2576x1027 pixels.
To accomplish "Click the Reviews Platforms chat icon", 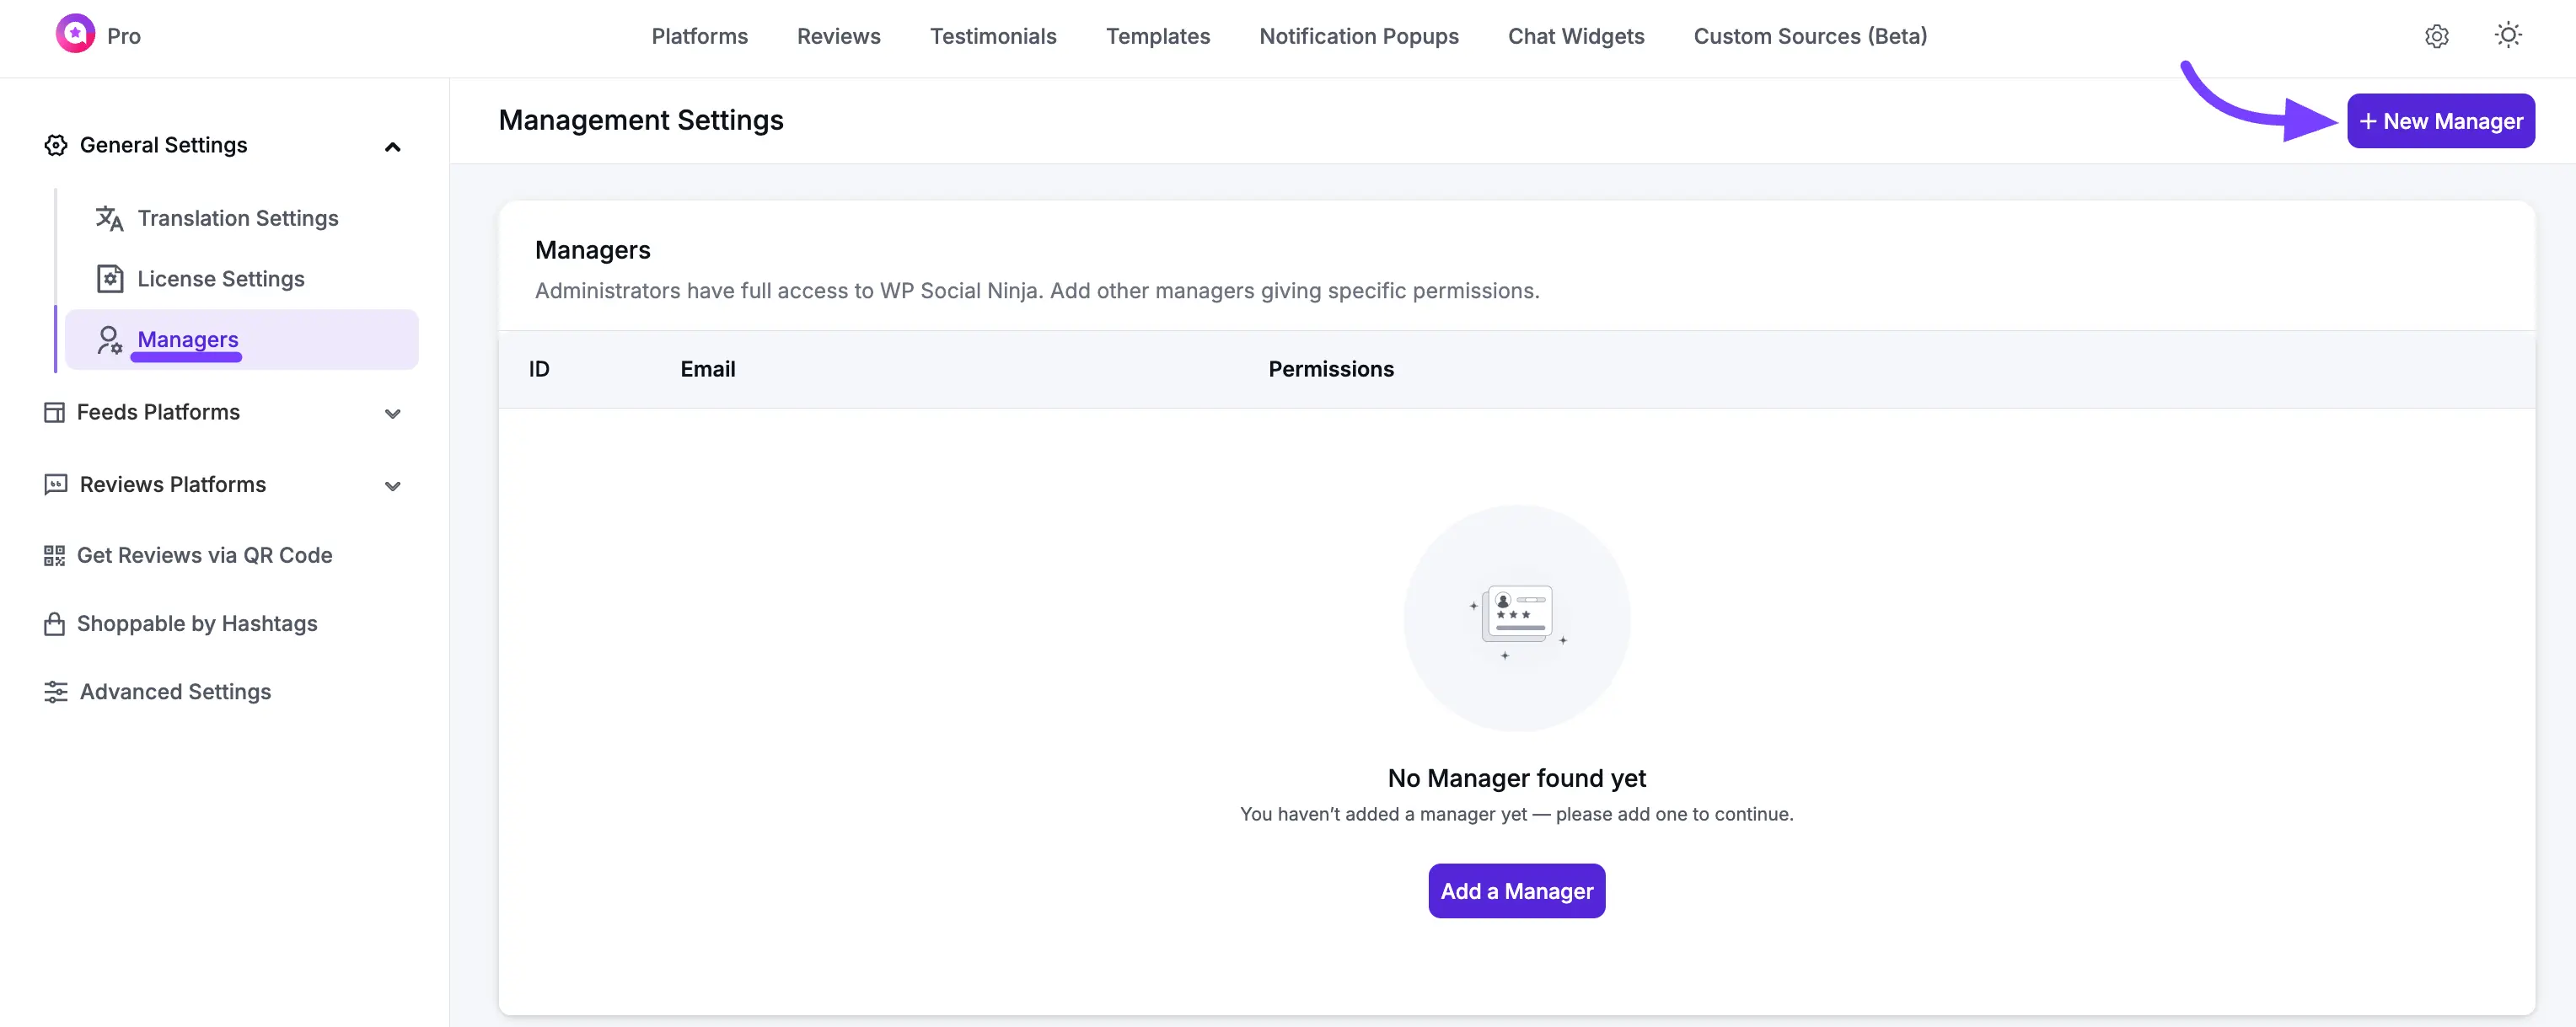I will tap(55, 484).
